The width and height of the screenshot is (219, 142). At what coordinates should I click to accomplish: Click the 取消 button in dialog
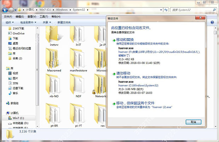coord(193,122)
